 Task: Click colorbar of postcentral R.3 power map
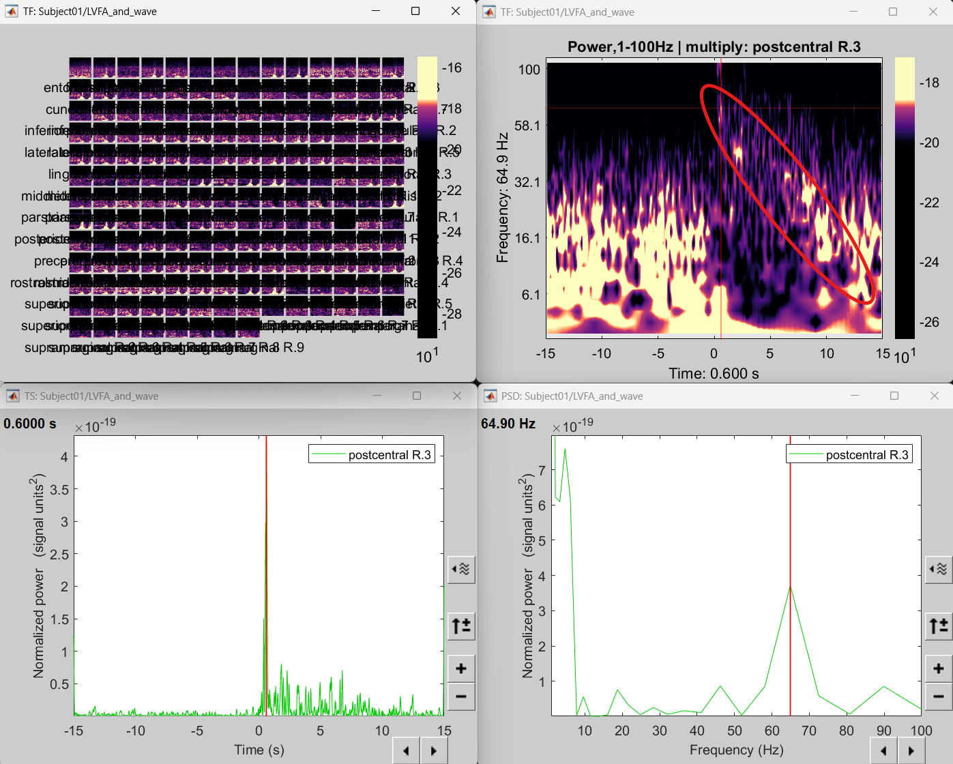pos(905,198)
